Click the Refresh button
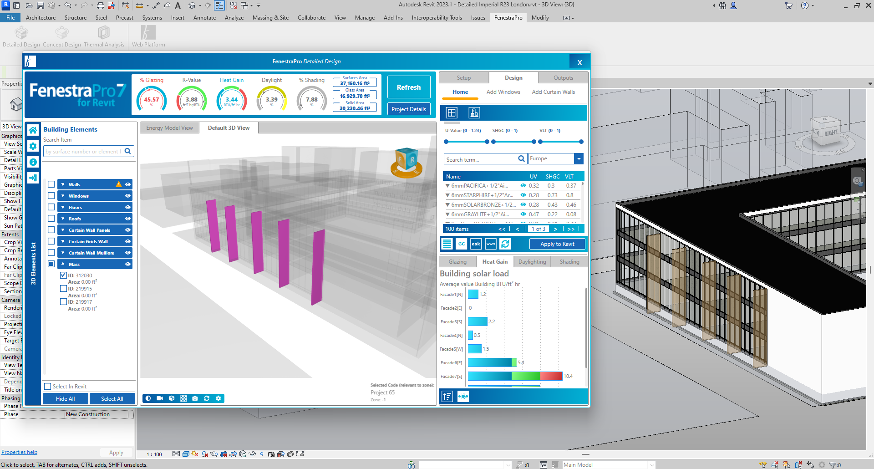 (408, 87)
